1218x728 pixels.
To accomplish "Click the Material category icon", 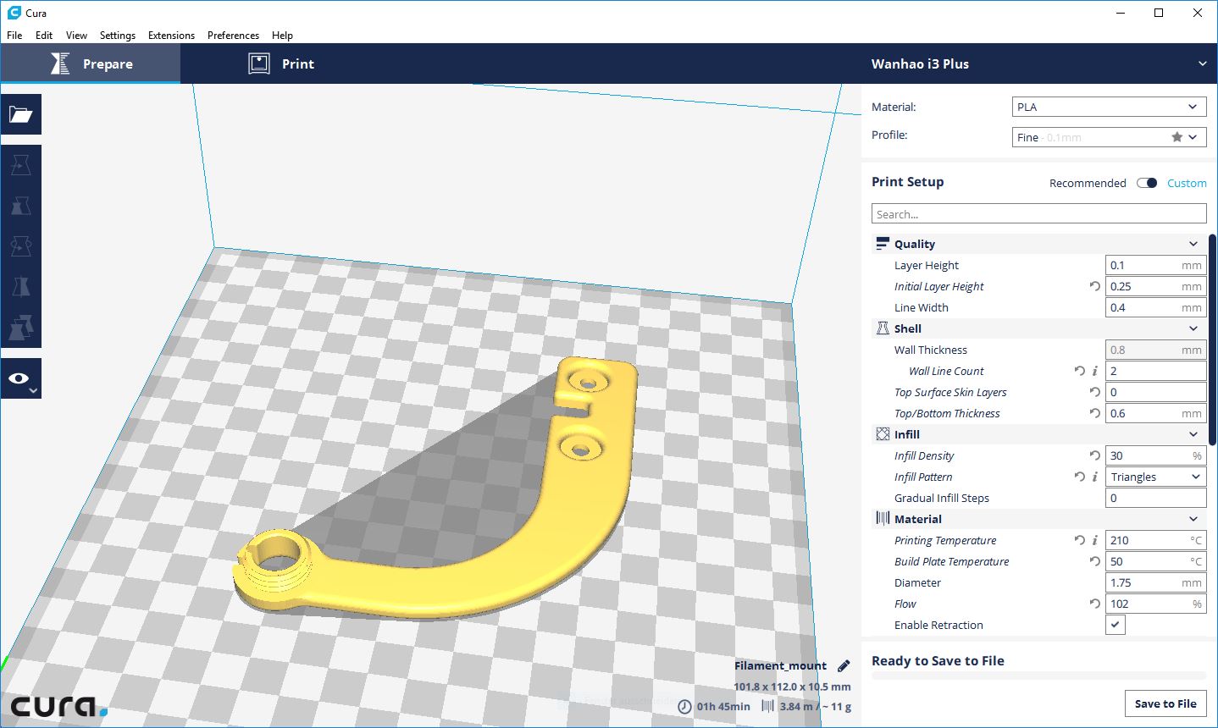I will 883,519.
